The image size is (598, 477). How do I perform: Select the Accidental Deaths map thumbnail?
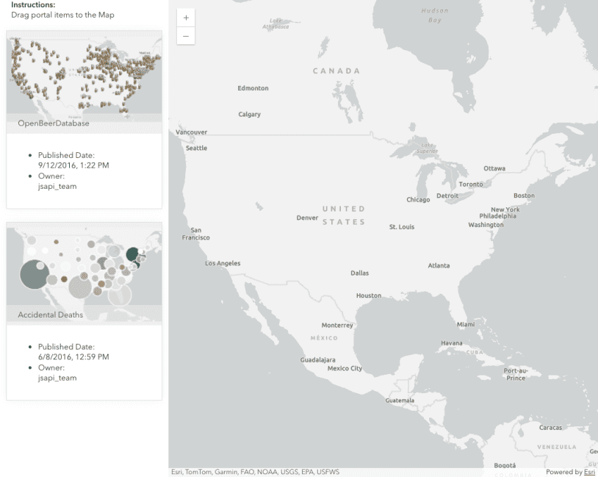point(84,265)
